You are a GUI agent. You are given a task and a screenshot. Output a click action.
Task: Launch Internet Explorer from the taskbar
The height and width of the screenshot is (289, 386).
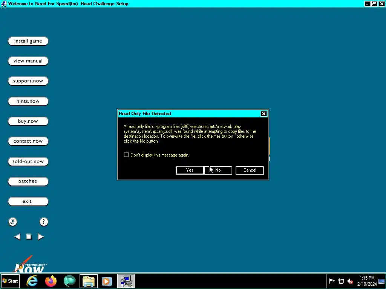click(32, 281)
